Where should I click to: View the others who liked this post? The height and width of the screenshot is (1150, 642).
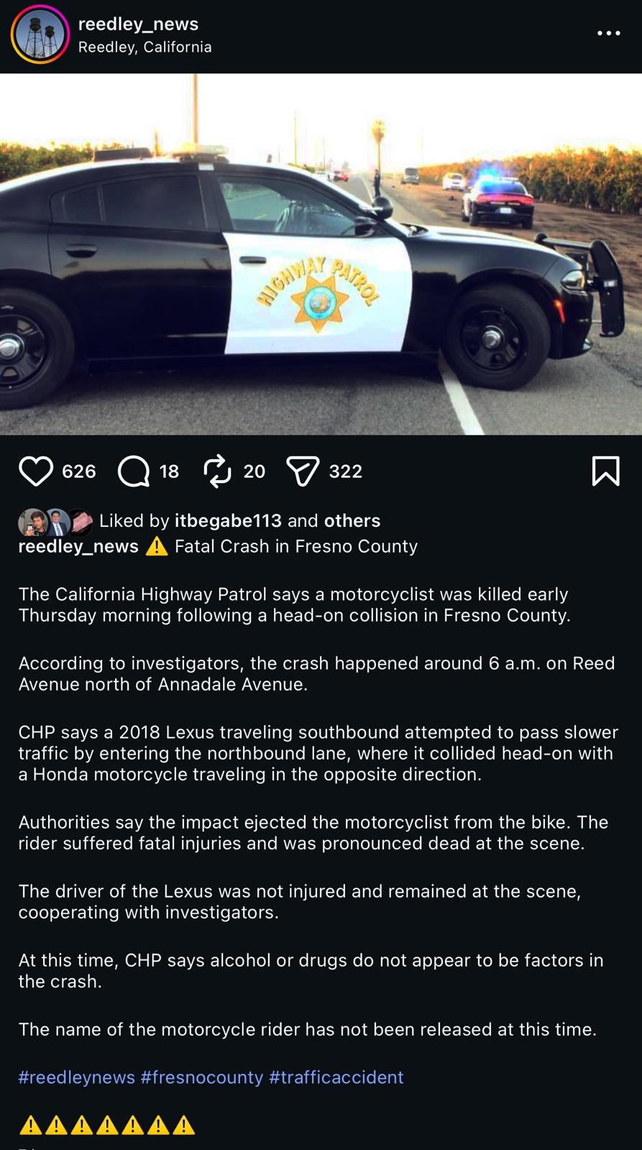352,520
